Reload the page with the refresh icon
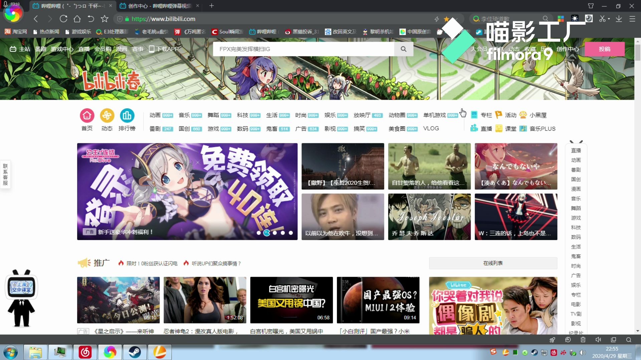The width and height of the screenshot is (641, 360). click(63, 19)
